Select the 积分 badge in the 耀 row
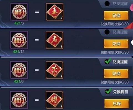Image resolution: width=133 pixels, height=110 pixels. [x=19, y=100]
